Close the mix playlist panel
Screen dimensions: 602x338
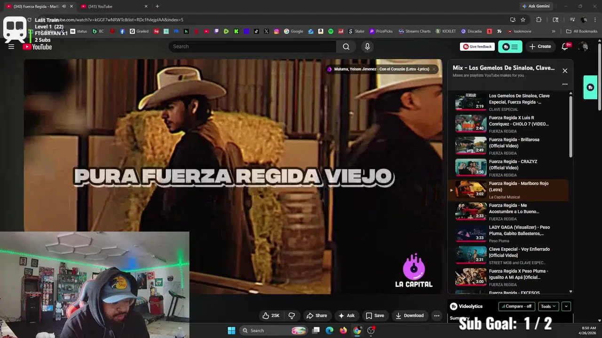click(x=565, y=70)
